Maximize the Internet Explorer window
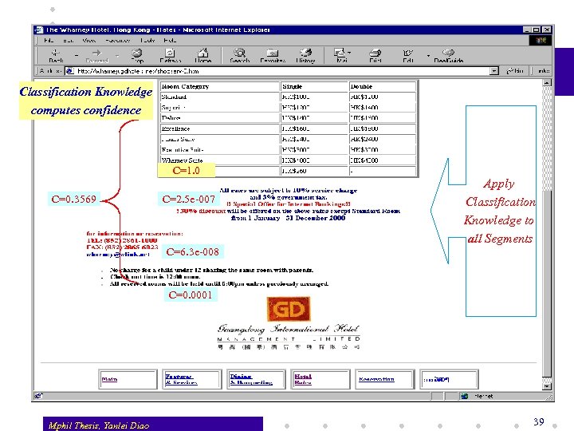574x431 pixels. (537, 30)
